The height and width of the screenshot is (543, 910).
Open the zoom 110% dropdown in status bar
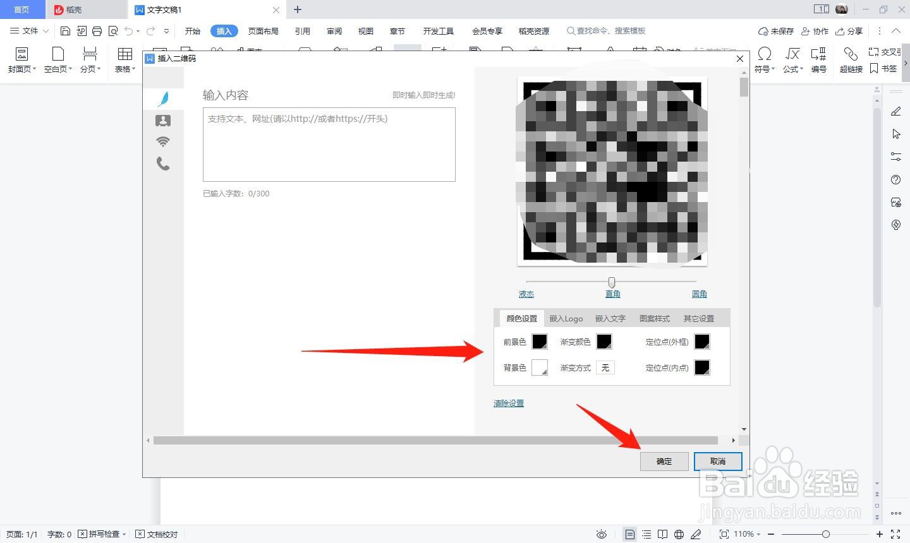[747, 534]
